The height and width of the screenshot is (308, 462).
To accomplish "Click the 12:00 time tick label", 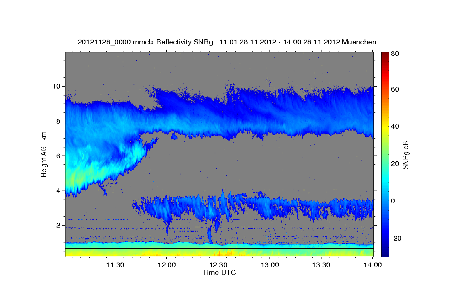I will pyautogui.click(x=166, y=265).
